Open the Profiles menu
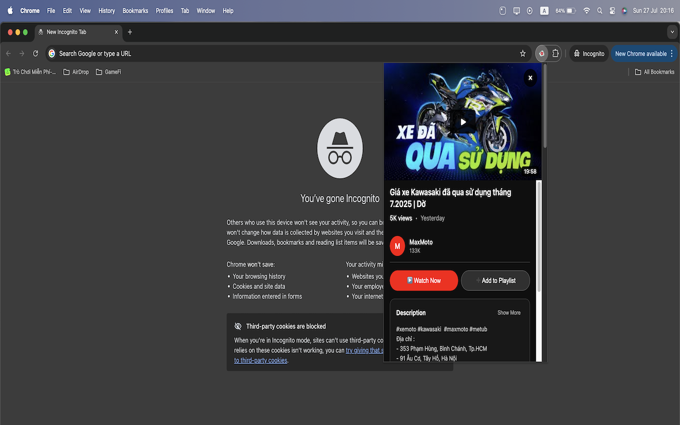Screen dimensions: 680x425 pyautogui.click(x=165, y=11)
